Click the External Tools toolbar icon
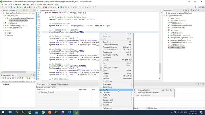 click(x=30, y=7)
